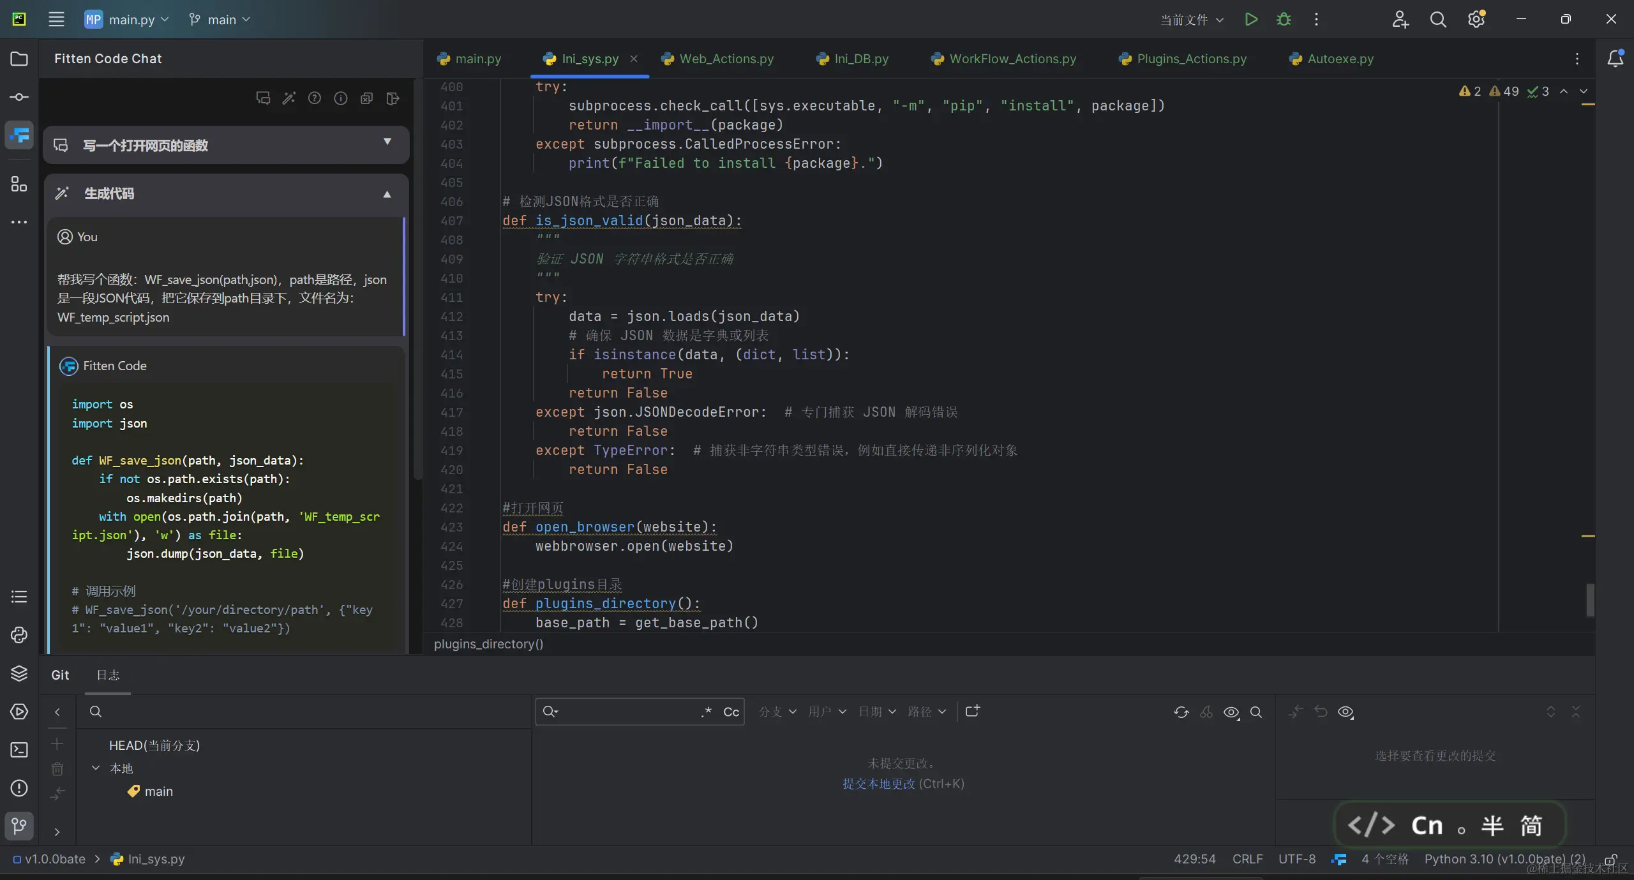1634x880 pixels.
Task: Toggle regex option in Git log search
Action: coord(706,712)
